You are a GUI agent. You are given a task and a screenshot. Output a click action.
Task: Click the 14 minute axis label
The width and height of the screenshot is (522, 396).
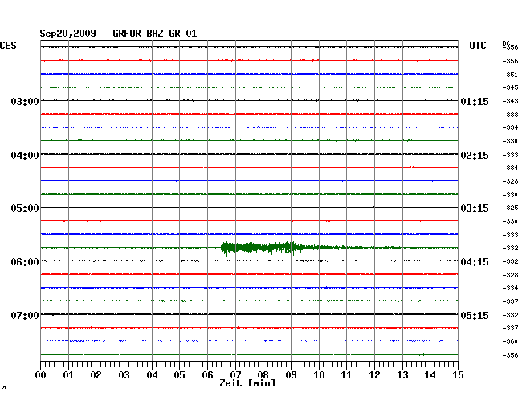[430, 375]
